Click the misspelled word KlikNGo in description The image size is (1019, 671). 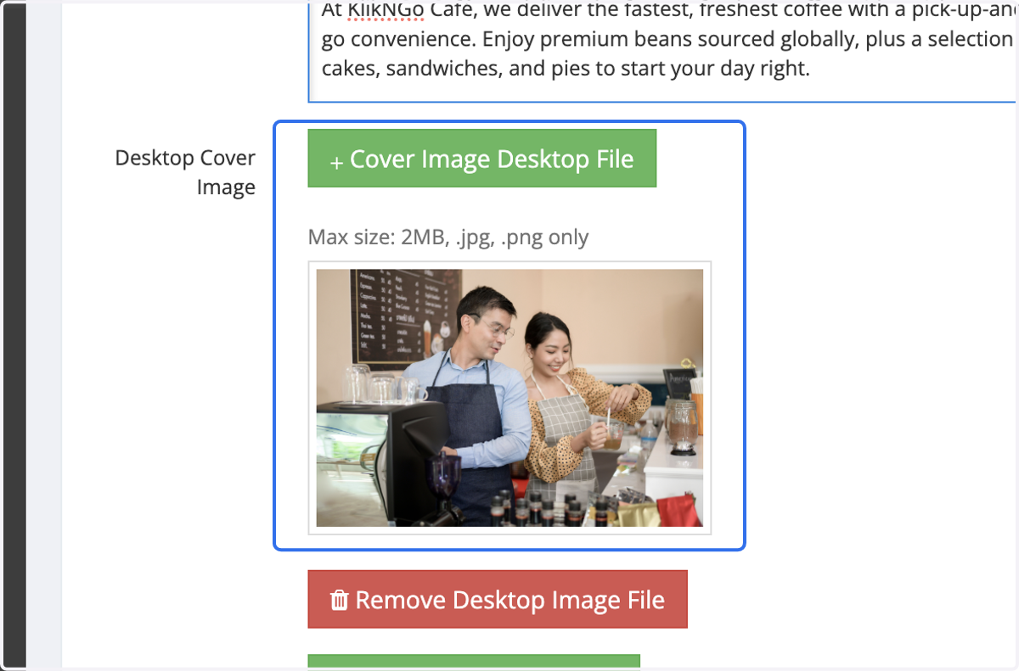point(387,12)
